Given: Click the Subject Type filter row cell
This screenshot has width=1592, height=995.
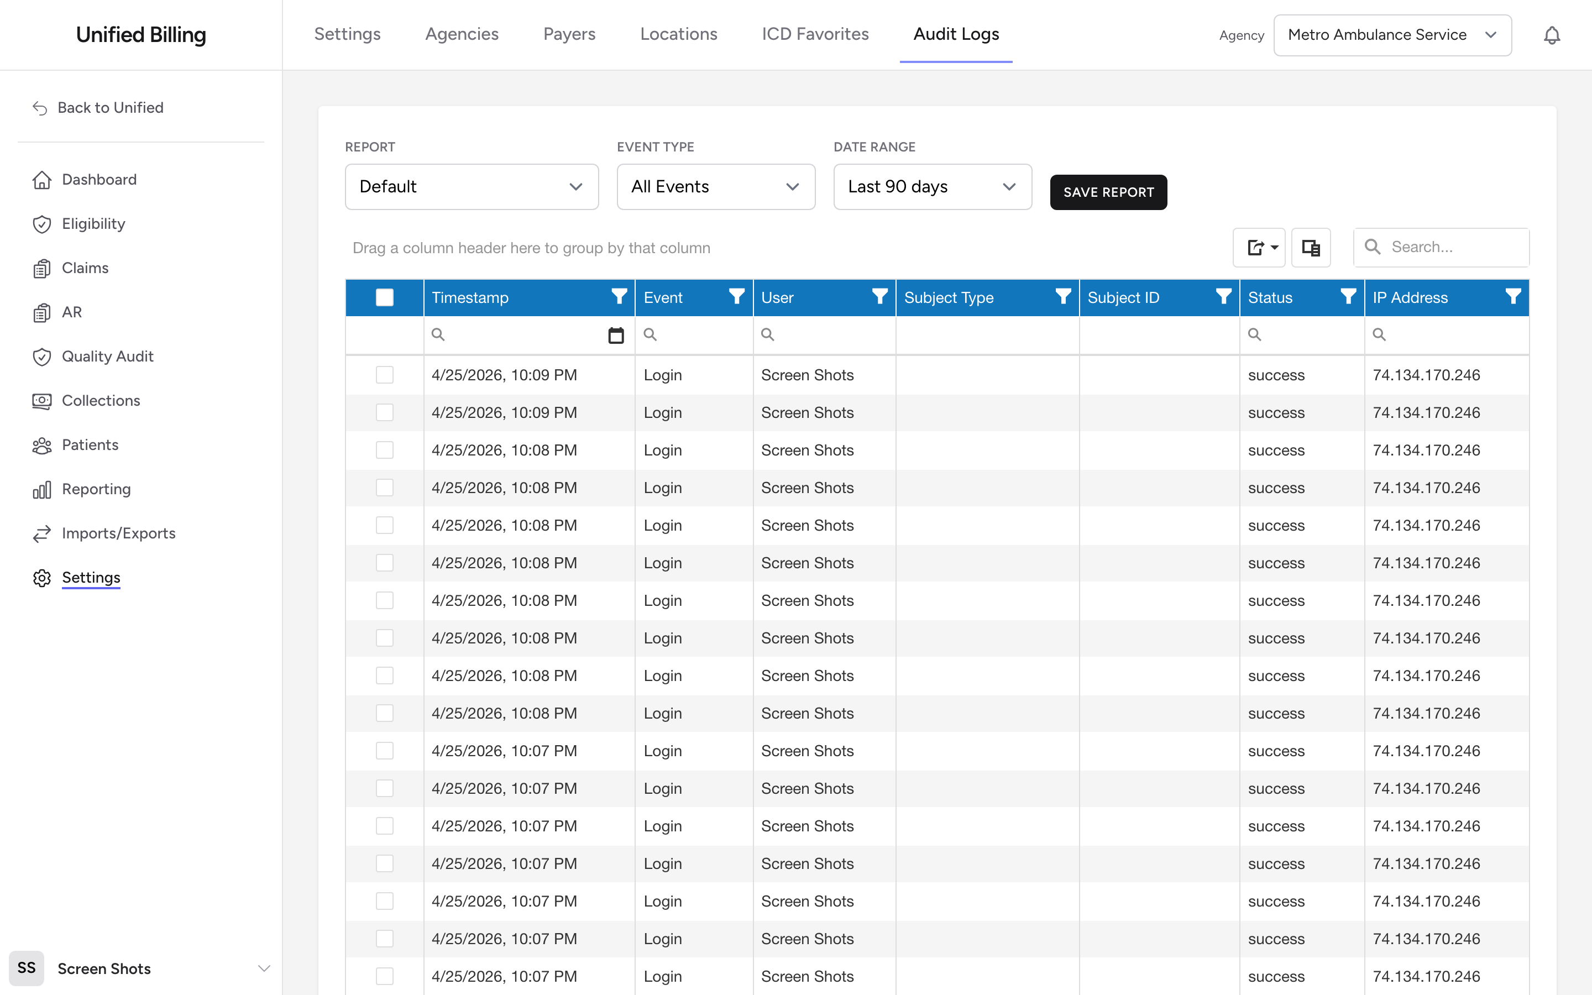Looking at the screenshot, I should (987, 335).
